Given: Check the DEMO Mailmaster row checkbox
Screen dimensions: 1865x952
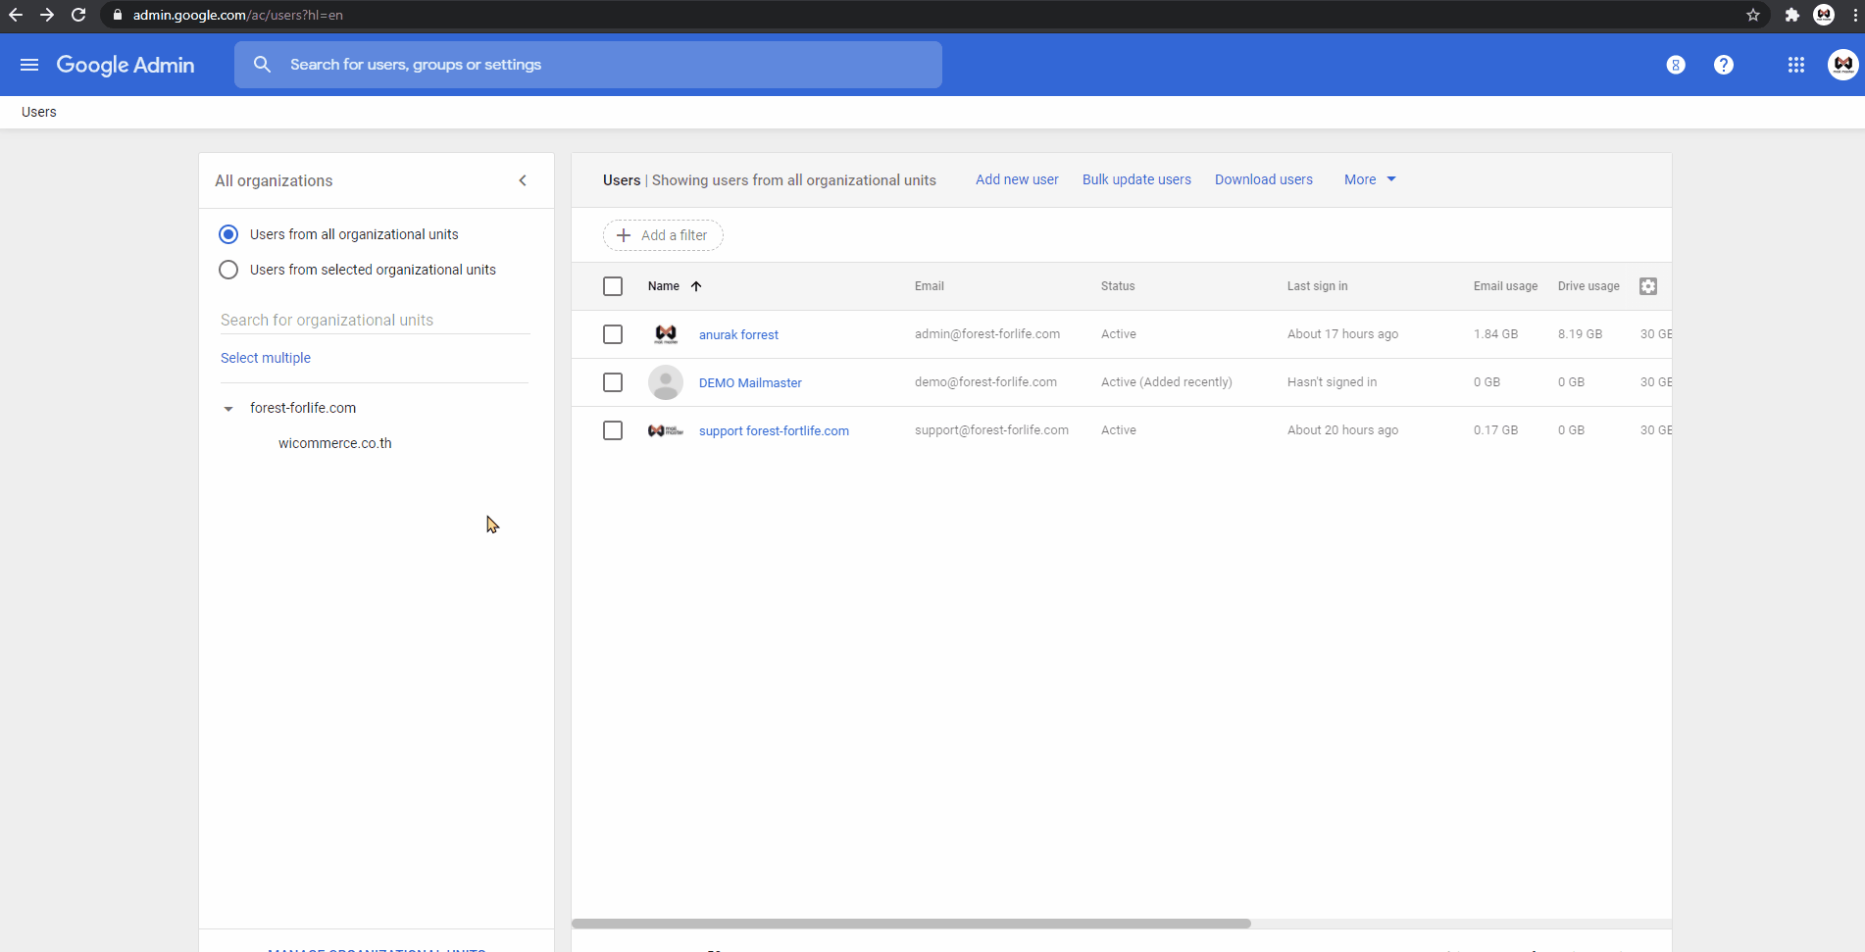Looking at the screenshot, I should tap(613, 382).
